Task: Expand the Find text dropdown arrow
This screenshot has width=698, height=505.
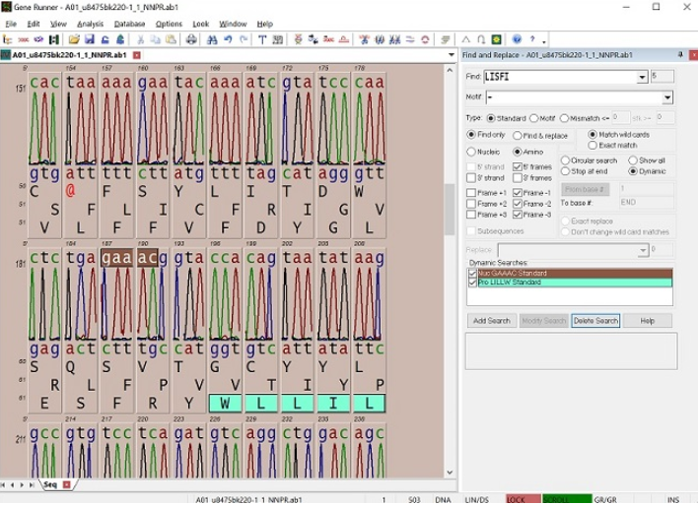Action: 643,77
